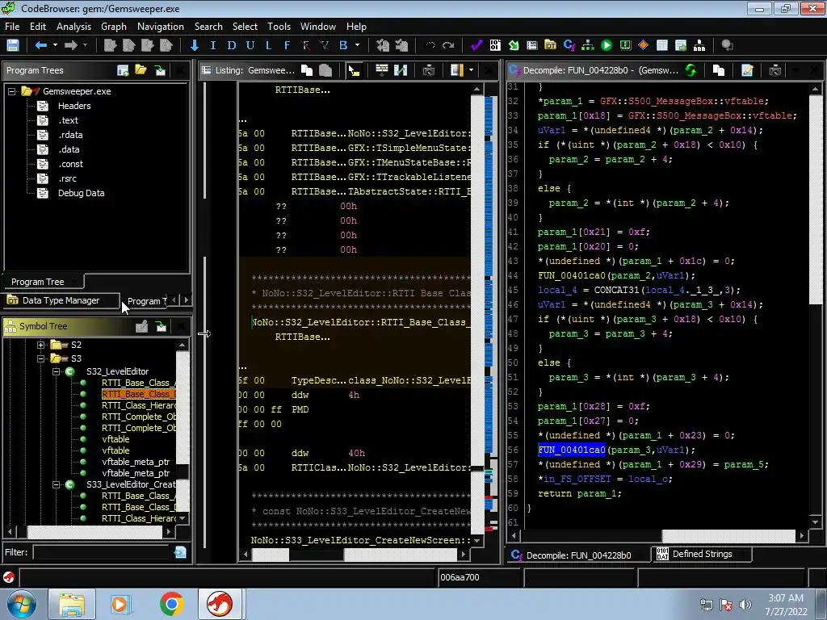Open the Analysis menu

coord(73,27)
